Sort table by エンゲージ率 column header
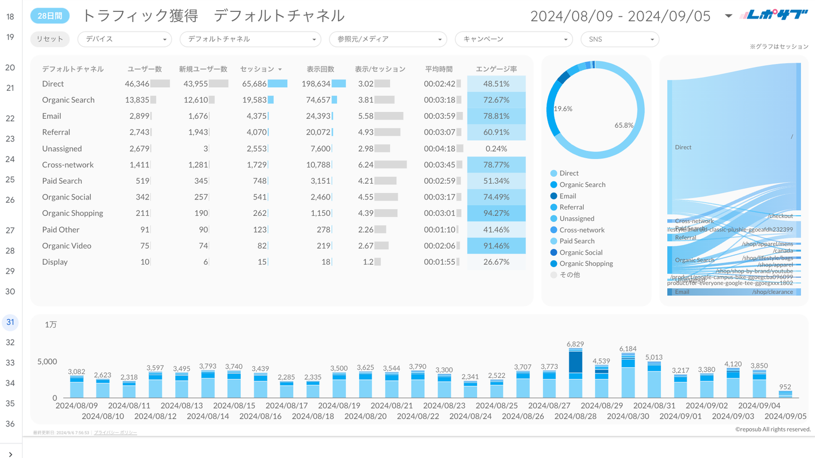This screenshot has width=815, height=458. tap(496, 69)
